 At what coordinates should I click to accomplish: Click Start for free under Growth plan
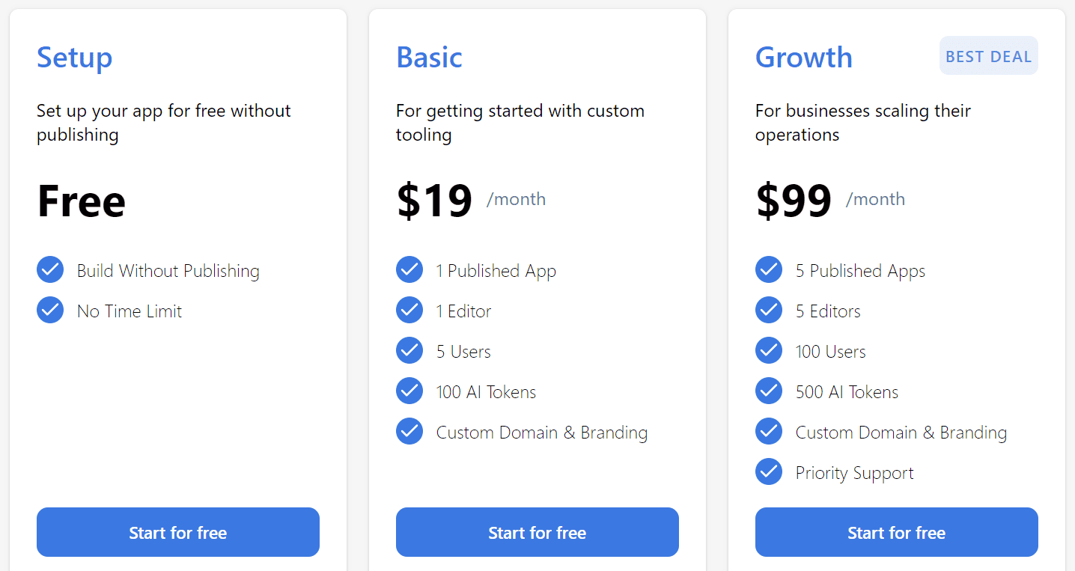(896, 532)
